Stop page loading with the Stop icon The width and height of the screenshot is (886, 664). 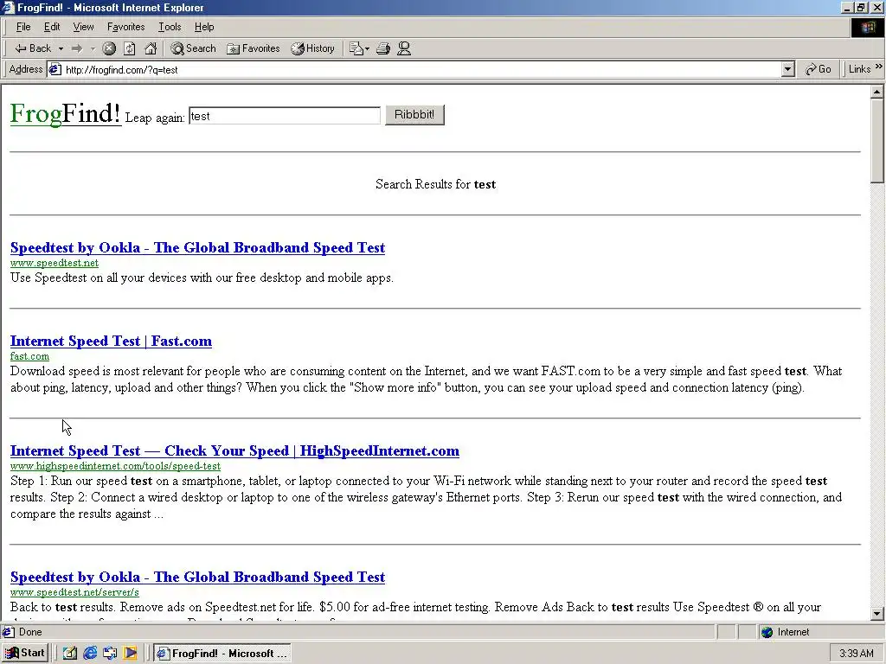pyautogui.click(x=109, y=48)
